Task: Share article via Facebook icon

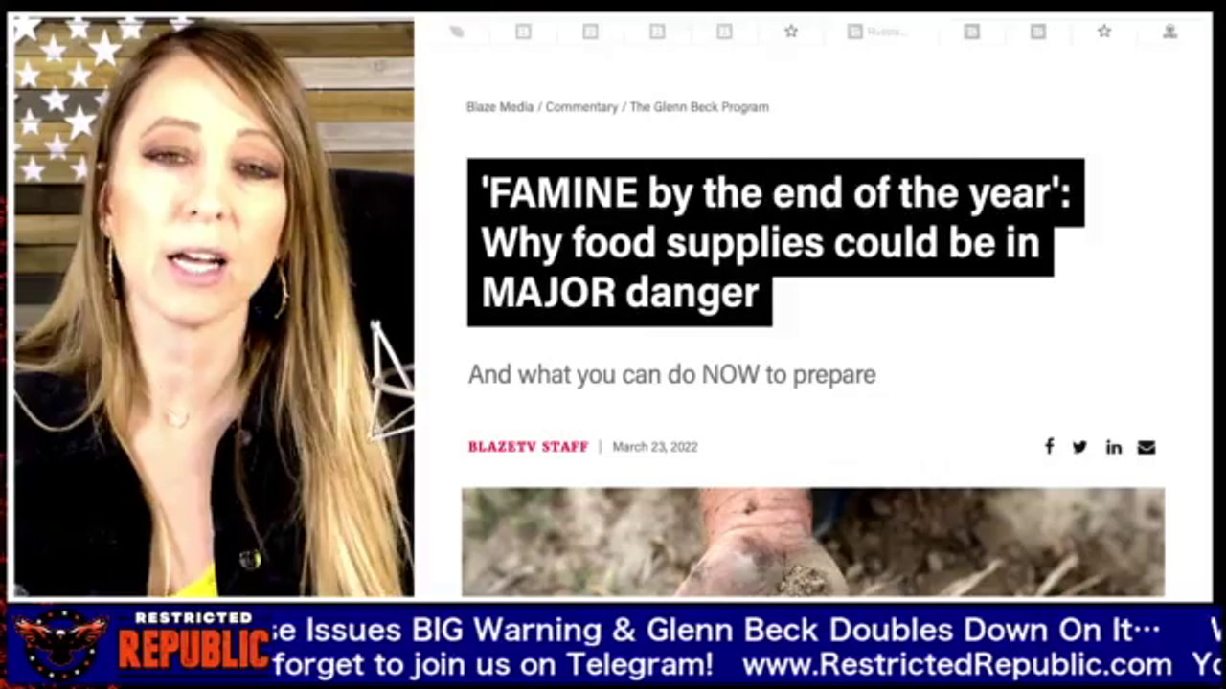Action: 1049,447
